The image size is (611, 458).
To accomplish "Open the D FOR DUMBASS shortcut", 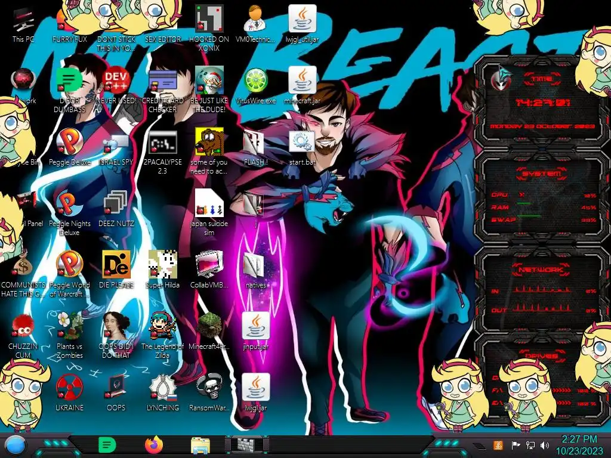I will pos(69,91).
